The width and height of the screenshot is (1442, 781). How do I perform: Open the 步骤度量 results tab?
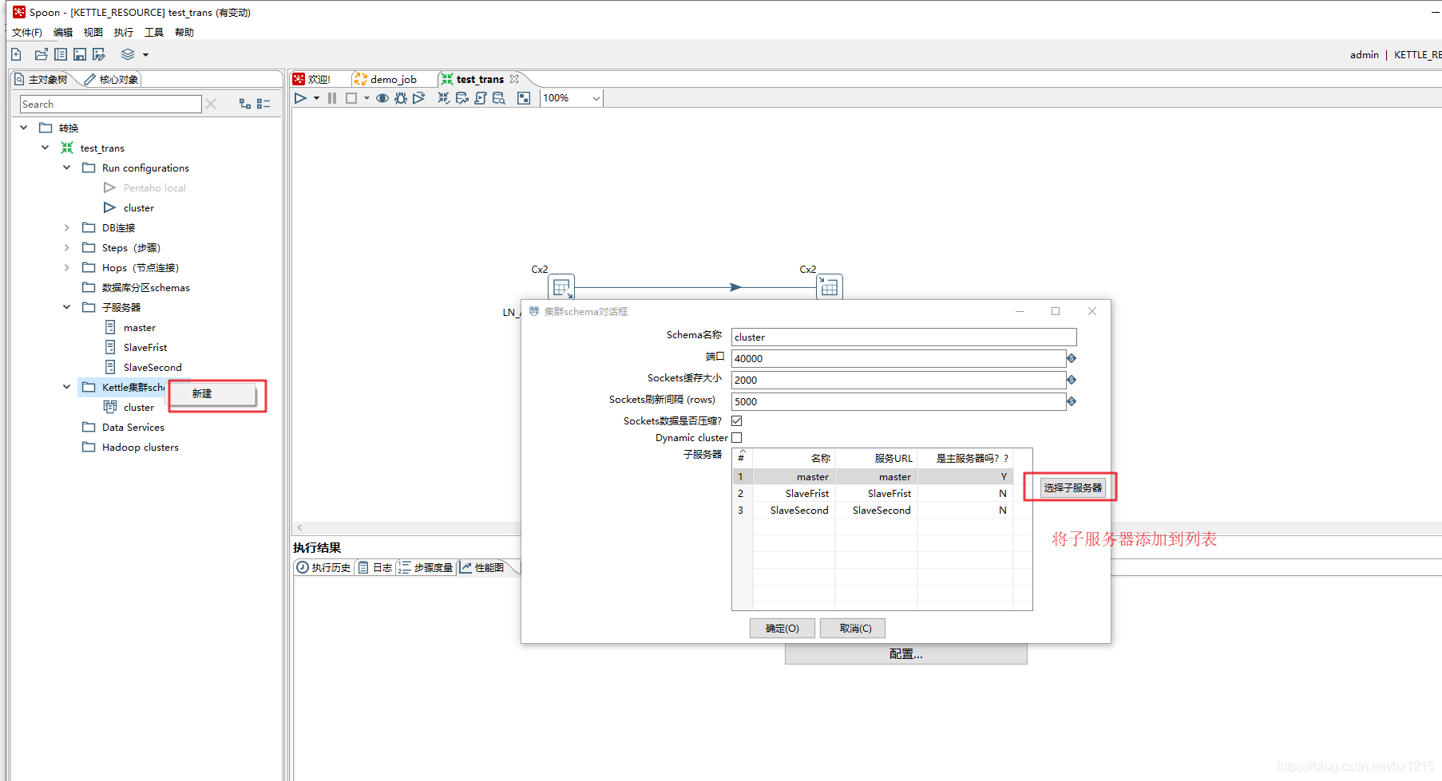[426, 568]
